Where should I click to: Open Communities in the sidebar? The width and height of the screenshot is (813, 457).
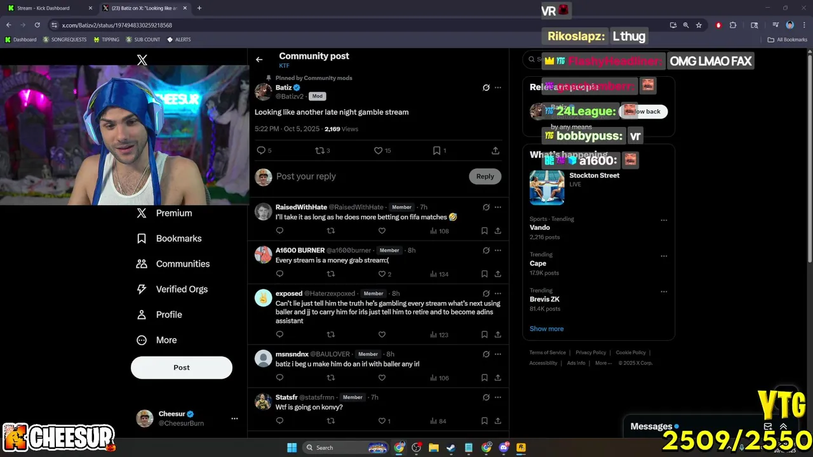click(173, 264)
